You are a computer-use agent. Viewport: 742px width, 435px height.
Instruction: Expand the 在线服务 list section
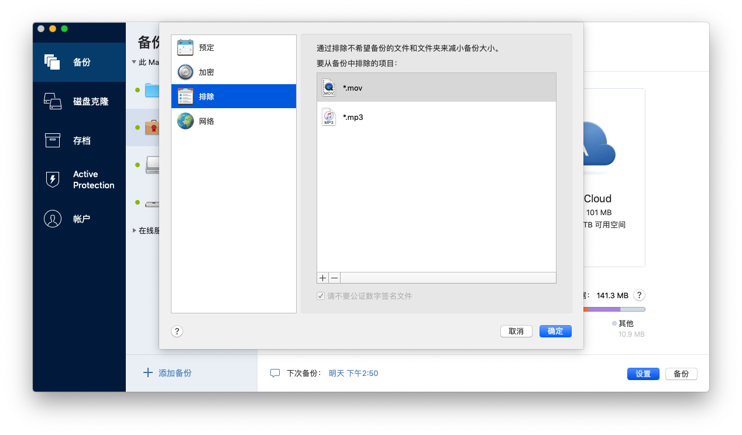click(134, 230)
